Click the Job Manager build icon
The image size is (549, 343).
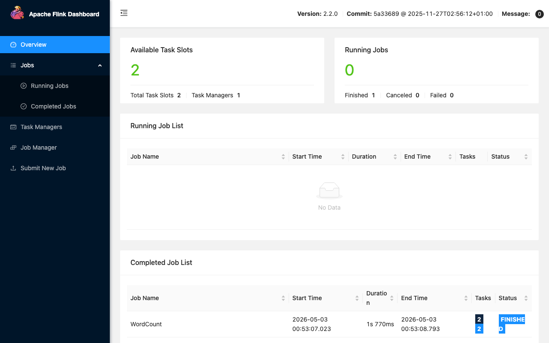[x=13, y=147]
